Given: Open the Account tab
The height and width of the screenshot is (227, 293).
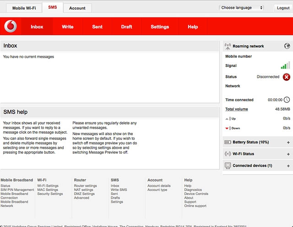Looking at the screenshot, I should click(77, 8).
